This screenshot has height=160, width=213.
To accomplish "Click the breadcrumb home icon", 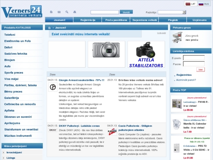I will coord(50,28).
